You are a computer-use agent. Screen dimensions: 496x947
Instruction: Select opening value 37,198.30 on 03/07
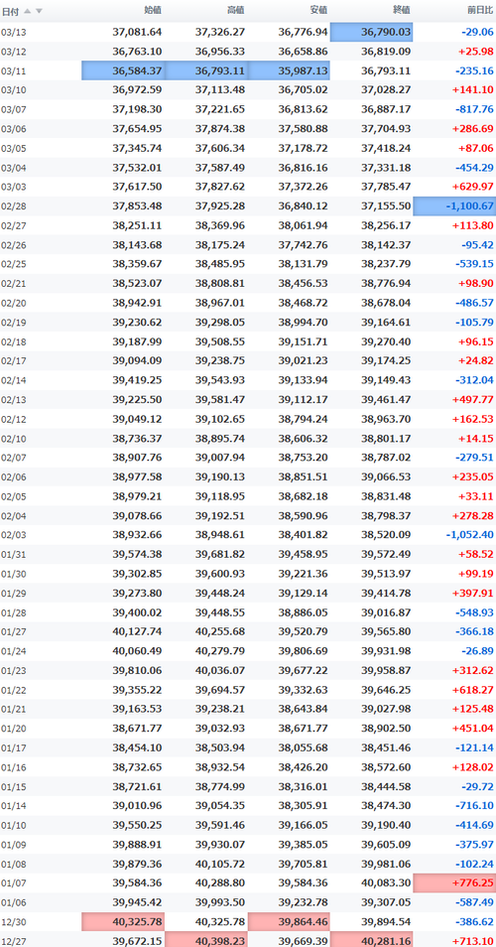(x=137, y=109)
